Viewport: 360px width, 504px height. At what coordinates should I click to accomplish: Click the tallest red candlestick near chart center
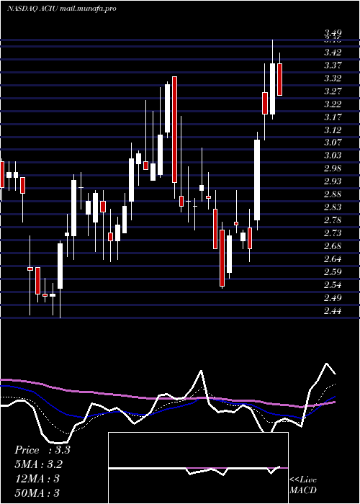tap(174, 130)
